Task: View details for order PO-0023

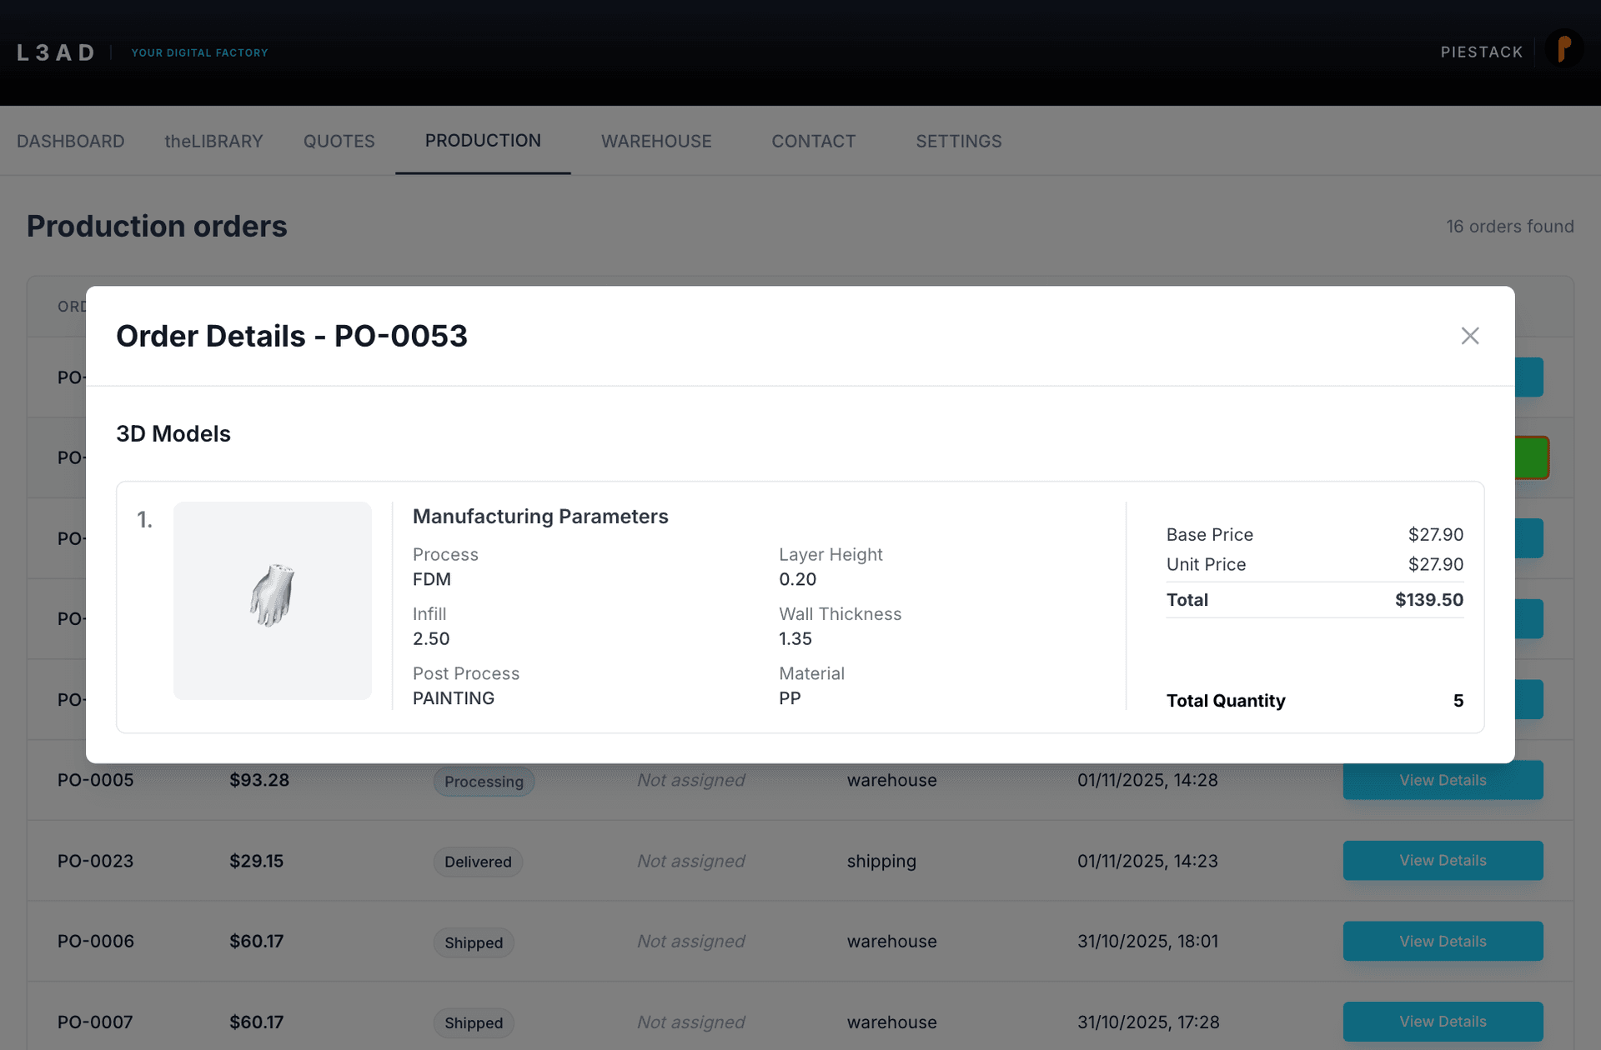Action: tap(1442, 860)
